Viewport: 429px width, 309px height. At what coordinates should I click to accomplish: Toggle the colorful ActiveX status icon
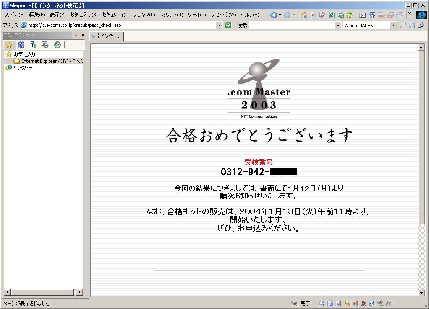[338, 304]
